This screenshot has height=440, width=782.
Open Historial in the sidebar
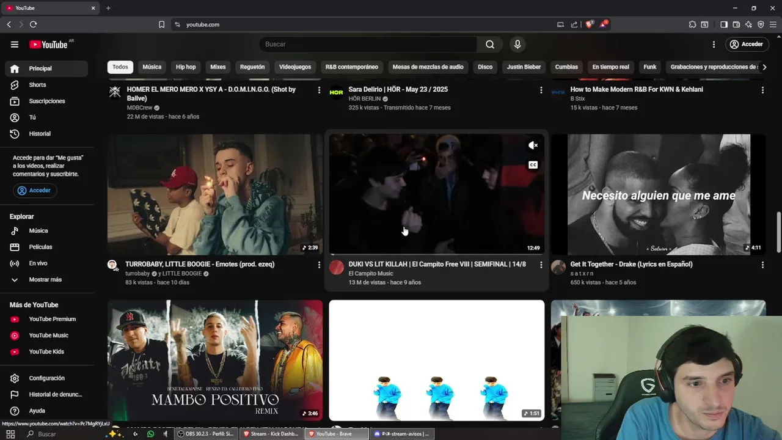(46, 134)
